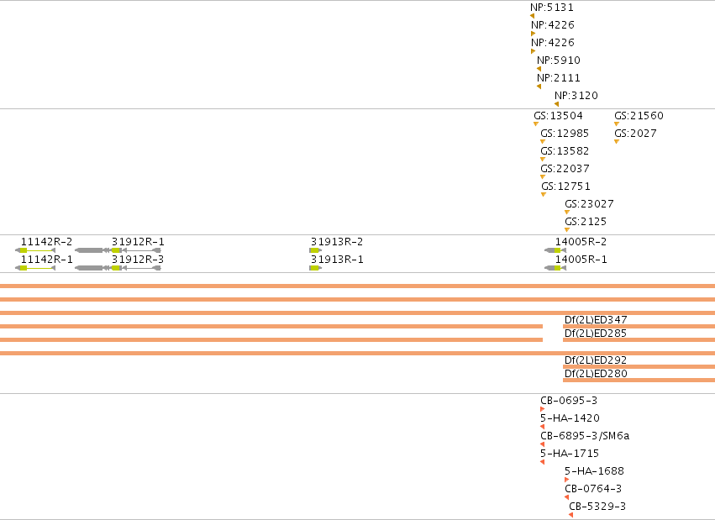The image size is (715, 520).
Task: Select the 31912R-3 label
Action: pyautogui.click(x=138, y=260)
